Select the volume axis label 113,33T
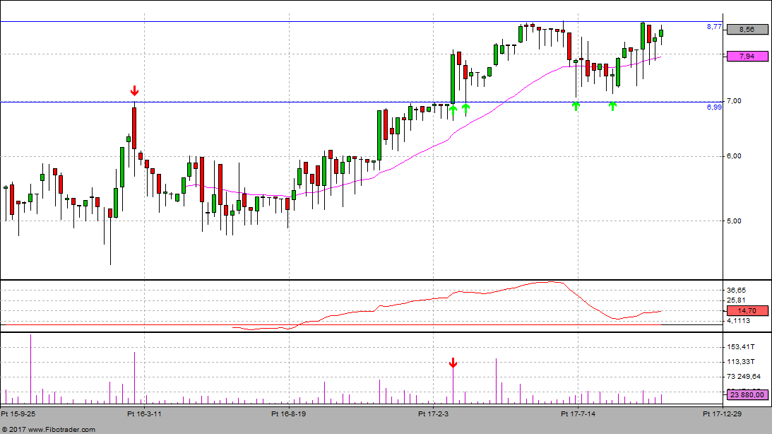Screen dimensions: 772x434 coord(740,362)
